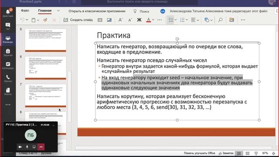Expand the Paste options dropdown arrow
The width and height of the screenshot is (279, 157).
coord(38,20)
